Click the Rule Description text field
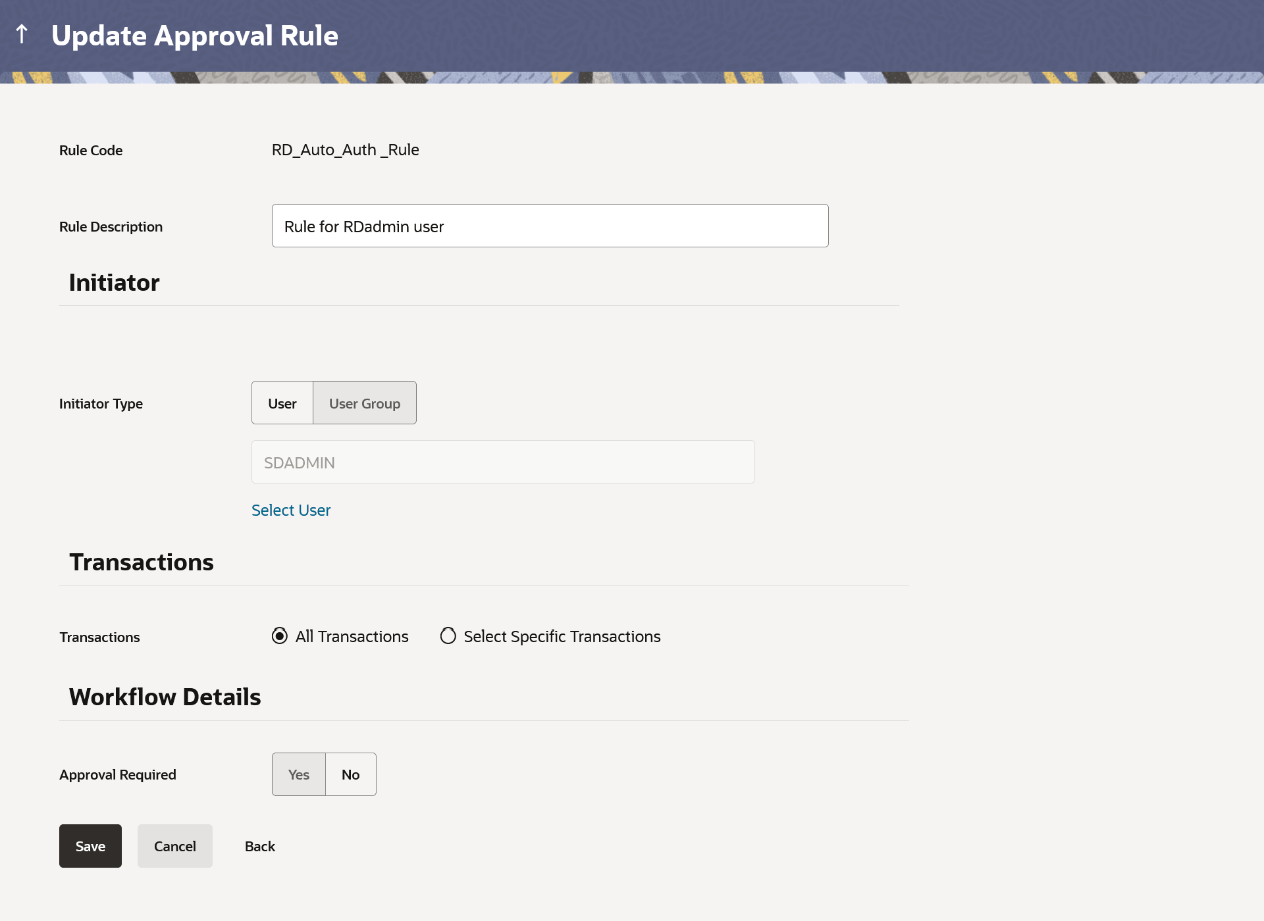The height and width of the screenshot is (921, 1264). (x=550, y=226)
